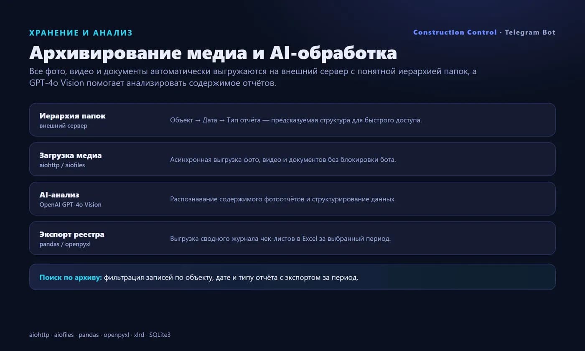
Task: Select the 'Загрузка медиа' card heading
Action: pos(71,155)
